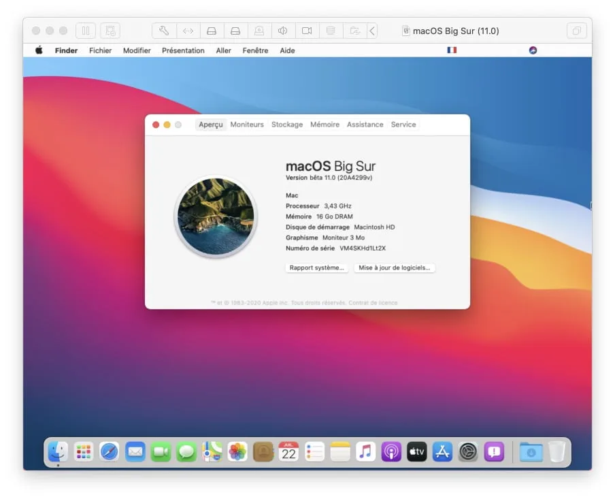Open the Aller menu in the menu bar
This screenshot has height=499, width=615.
point(223,50)
